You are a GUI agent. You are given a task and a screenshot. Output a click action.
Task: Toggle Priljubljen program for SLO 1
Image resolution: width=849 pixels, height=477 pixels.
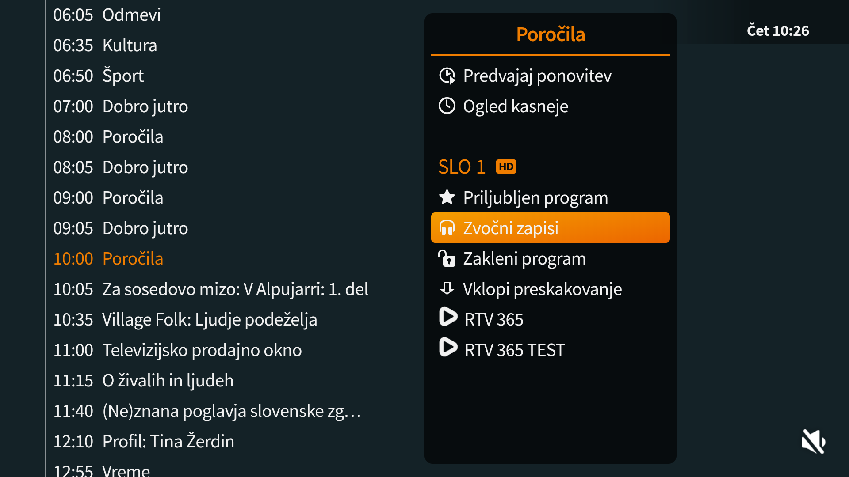535,198
